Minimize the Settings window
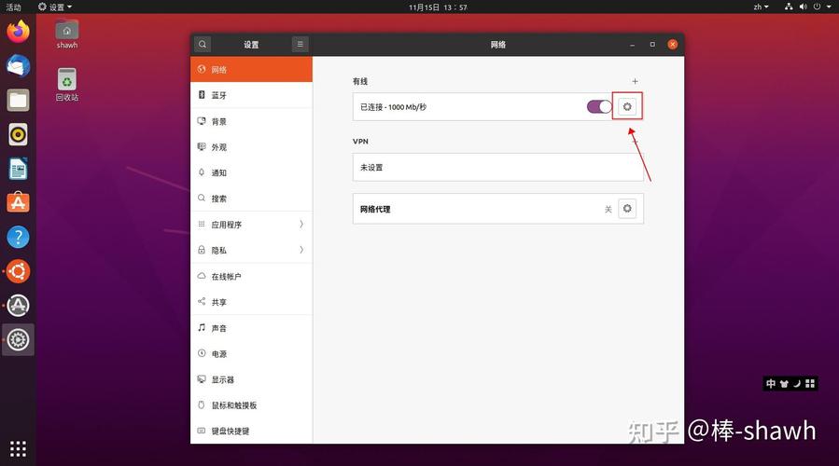This screenshot has width=839, height=466. [x=632, y=45]
